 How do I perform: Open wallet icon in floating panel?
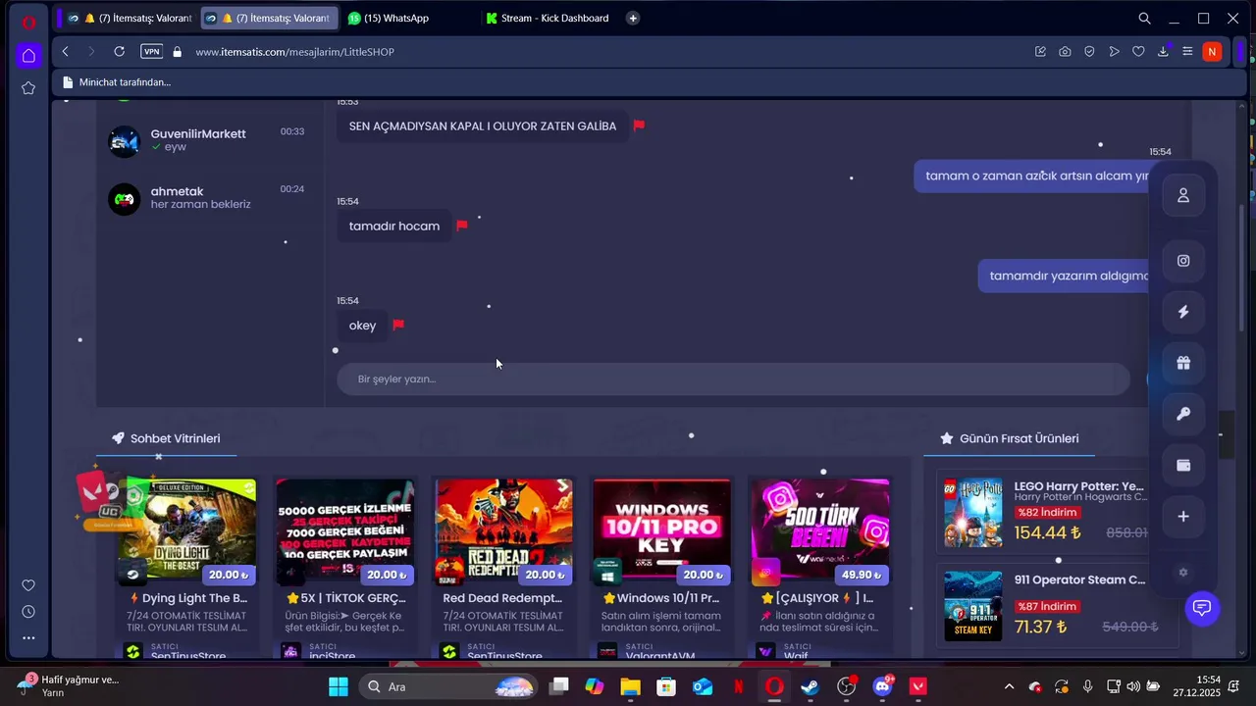pos(1183,465)
